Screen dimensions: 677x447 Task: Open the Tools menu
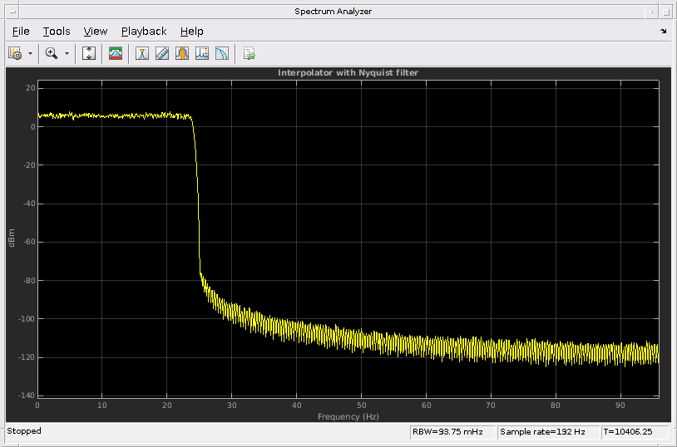point(57,31)
